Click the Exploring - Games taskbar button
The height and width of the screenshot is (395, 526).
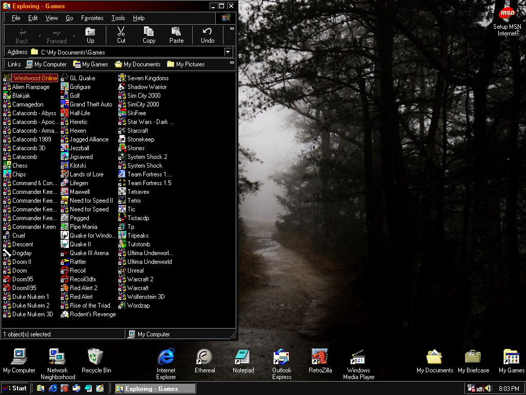(155, 389)
